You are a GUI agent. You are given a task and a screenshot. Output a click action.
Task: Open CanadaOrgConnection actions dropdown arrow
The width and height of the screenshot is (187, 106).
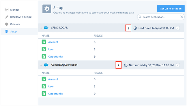(178, 65)
